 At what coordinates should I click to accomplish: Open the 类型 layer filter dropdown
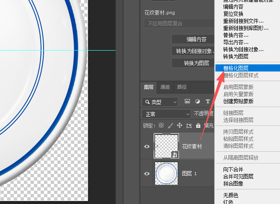pyautogui.click(x=160, y=102)
